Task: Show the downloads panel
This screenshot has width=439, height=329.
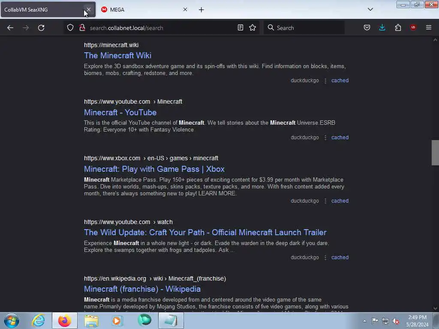Action: tap(382, 28)
